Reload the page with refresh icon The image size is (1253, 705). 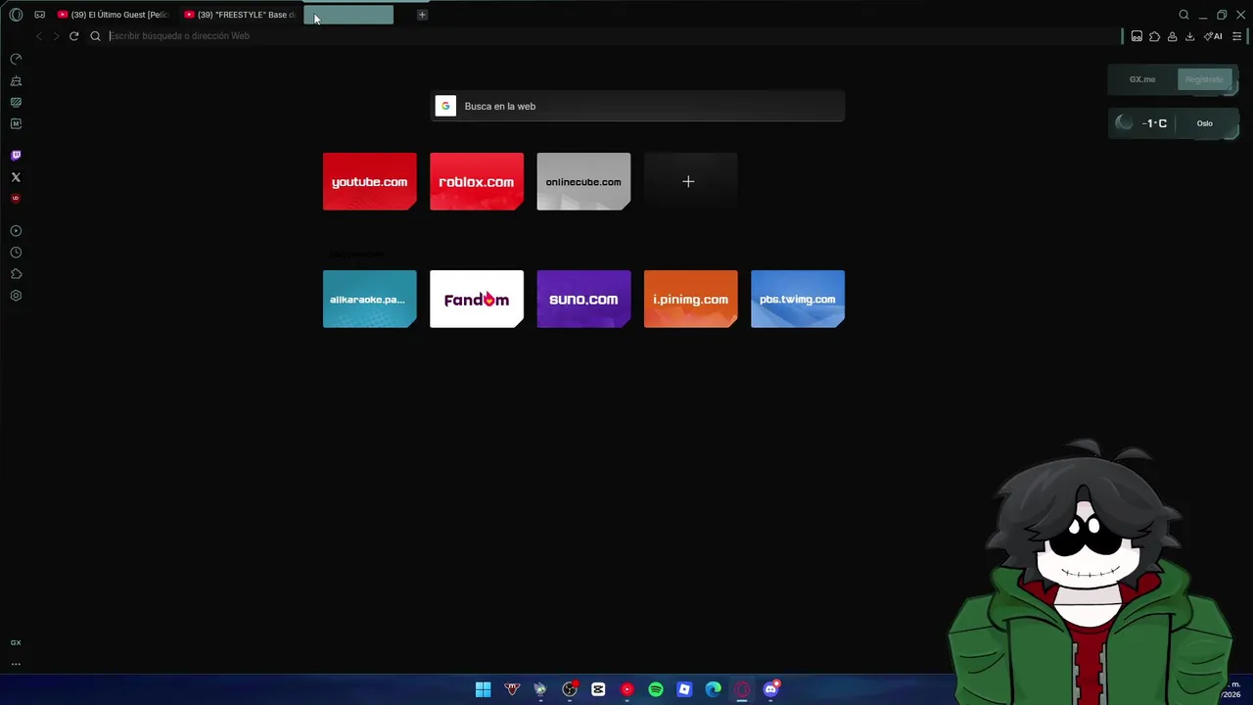73,36
